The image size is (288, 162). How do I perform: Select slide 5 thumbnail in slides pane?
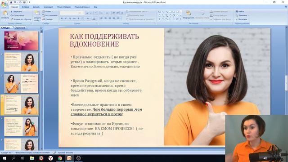(x=21, y=126)
